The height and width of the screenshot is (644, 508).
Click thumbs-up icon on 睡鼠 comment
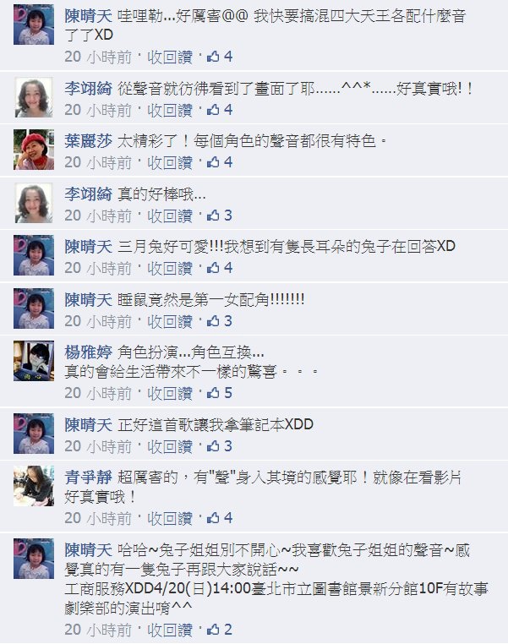point(213,321)
